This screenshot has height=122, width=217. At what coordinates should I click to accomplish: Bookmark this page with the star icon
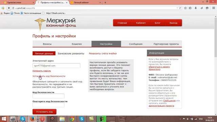[x=185, y=8]
